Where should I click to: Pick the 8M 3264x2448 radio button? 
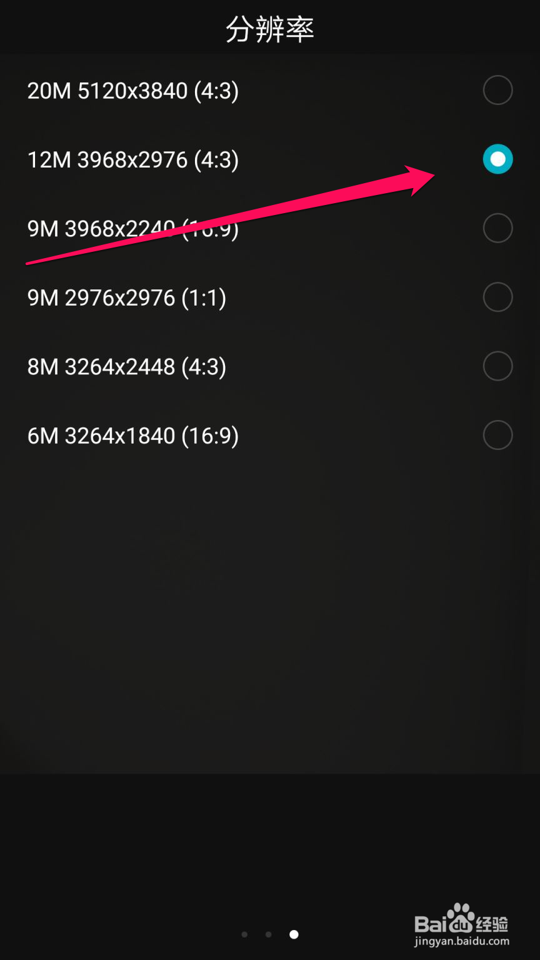[x=497, y=366]
